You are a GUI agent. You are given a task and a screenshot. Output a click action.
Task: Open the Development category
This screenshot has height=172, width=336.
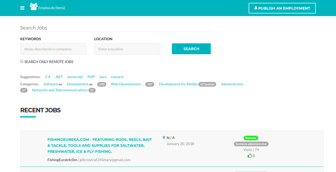pos(78,84)
